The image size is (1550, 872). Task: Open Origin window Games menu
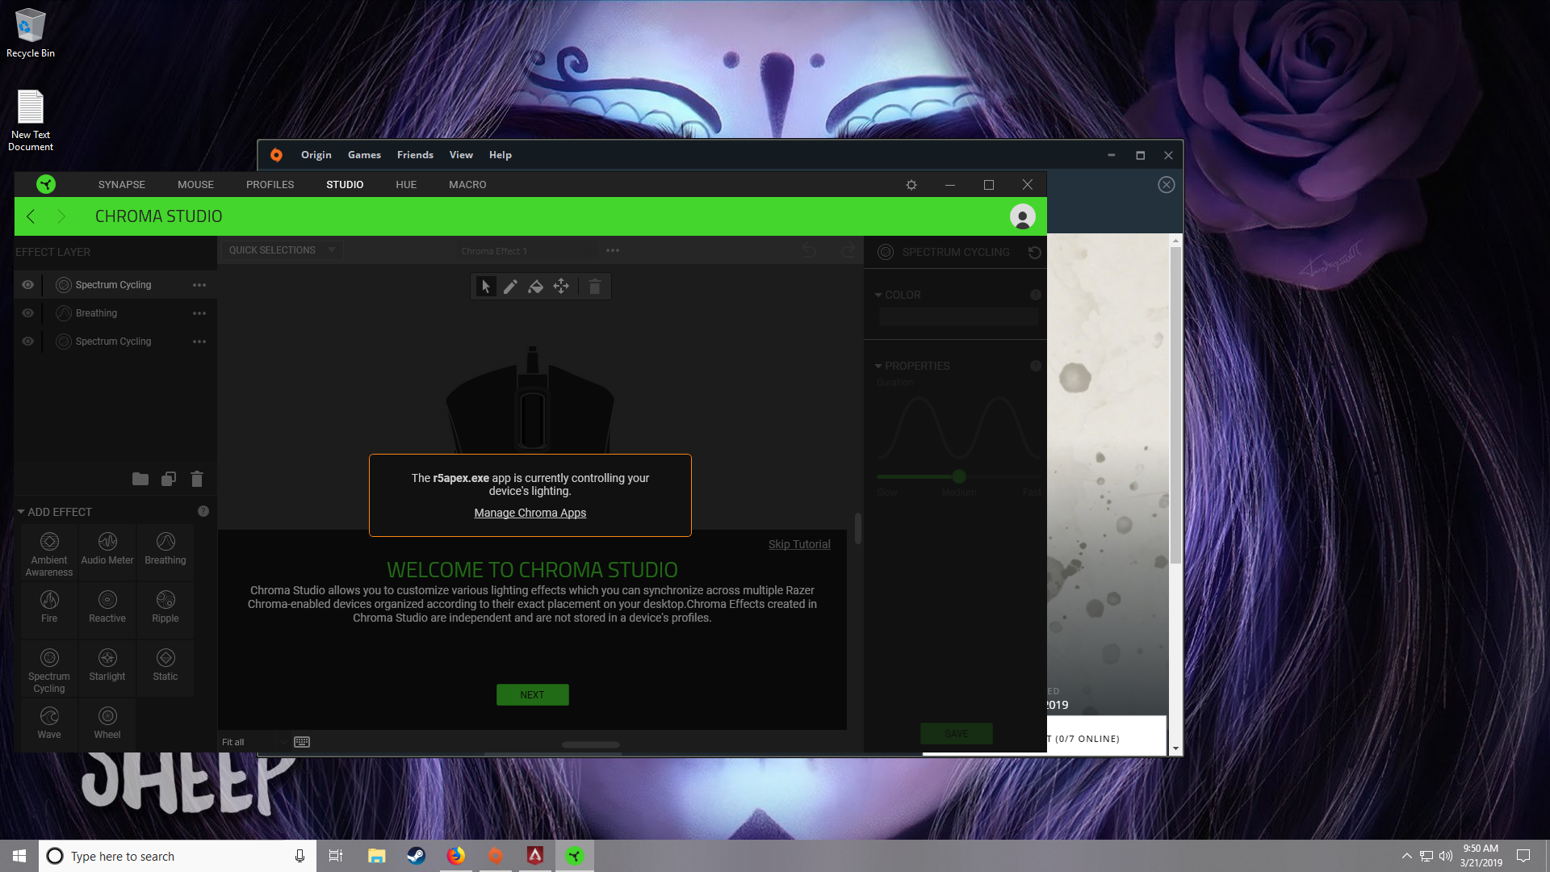coord(364,155)
